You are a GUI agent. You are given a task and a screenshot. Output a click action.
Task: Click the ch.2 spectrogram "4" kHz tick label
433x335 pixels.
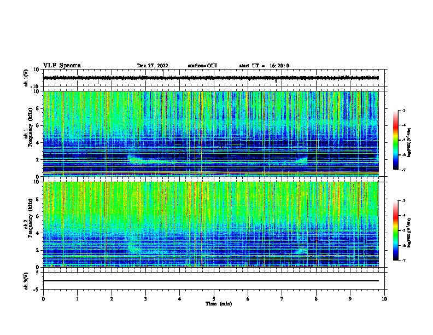pos(38,233)
